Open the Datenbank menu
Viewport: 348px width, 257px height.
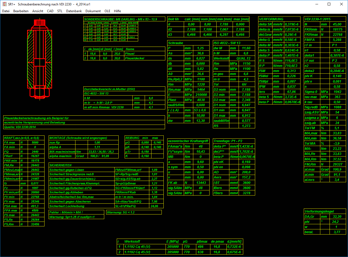coord(74,11)
